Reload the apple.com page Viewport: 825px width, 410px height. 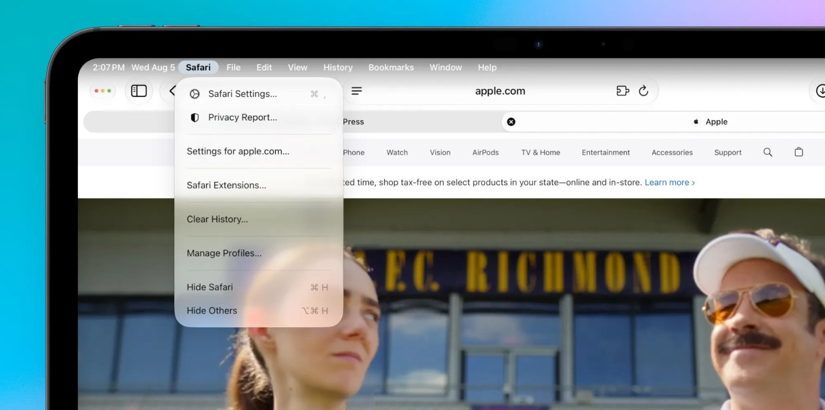pyautogui.click(x=643, y=91)
